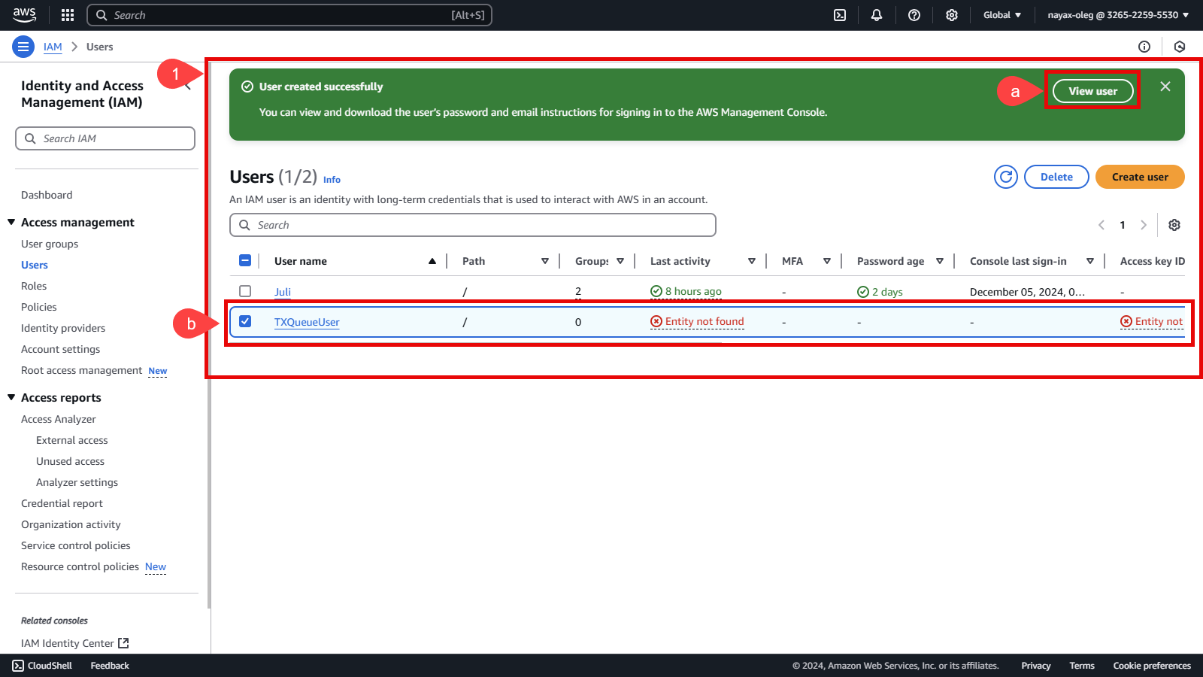Screen dimensions: 1203x677
Task: Open Cookie preferences in the footer
Action: pyautogui.click(x=1152, y=666)
